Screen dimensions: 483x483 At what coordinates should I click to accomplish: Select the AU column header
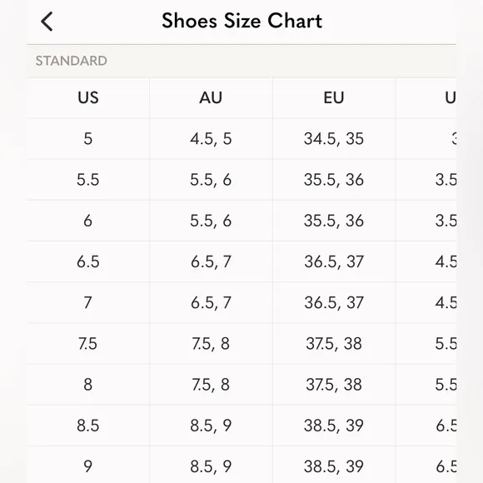click(x=211, y=97)
